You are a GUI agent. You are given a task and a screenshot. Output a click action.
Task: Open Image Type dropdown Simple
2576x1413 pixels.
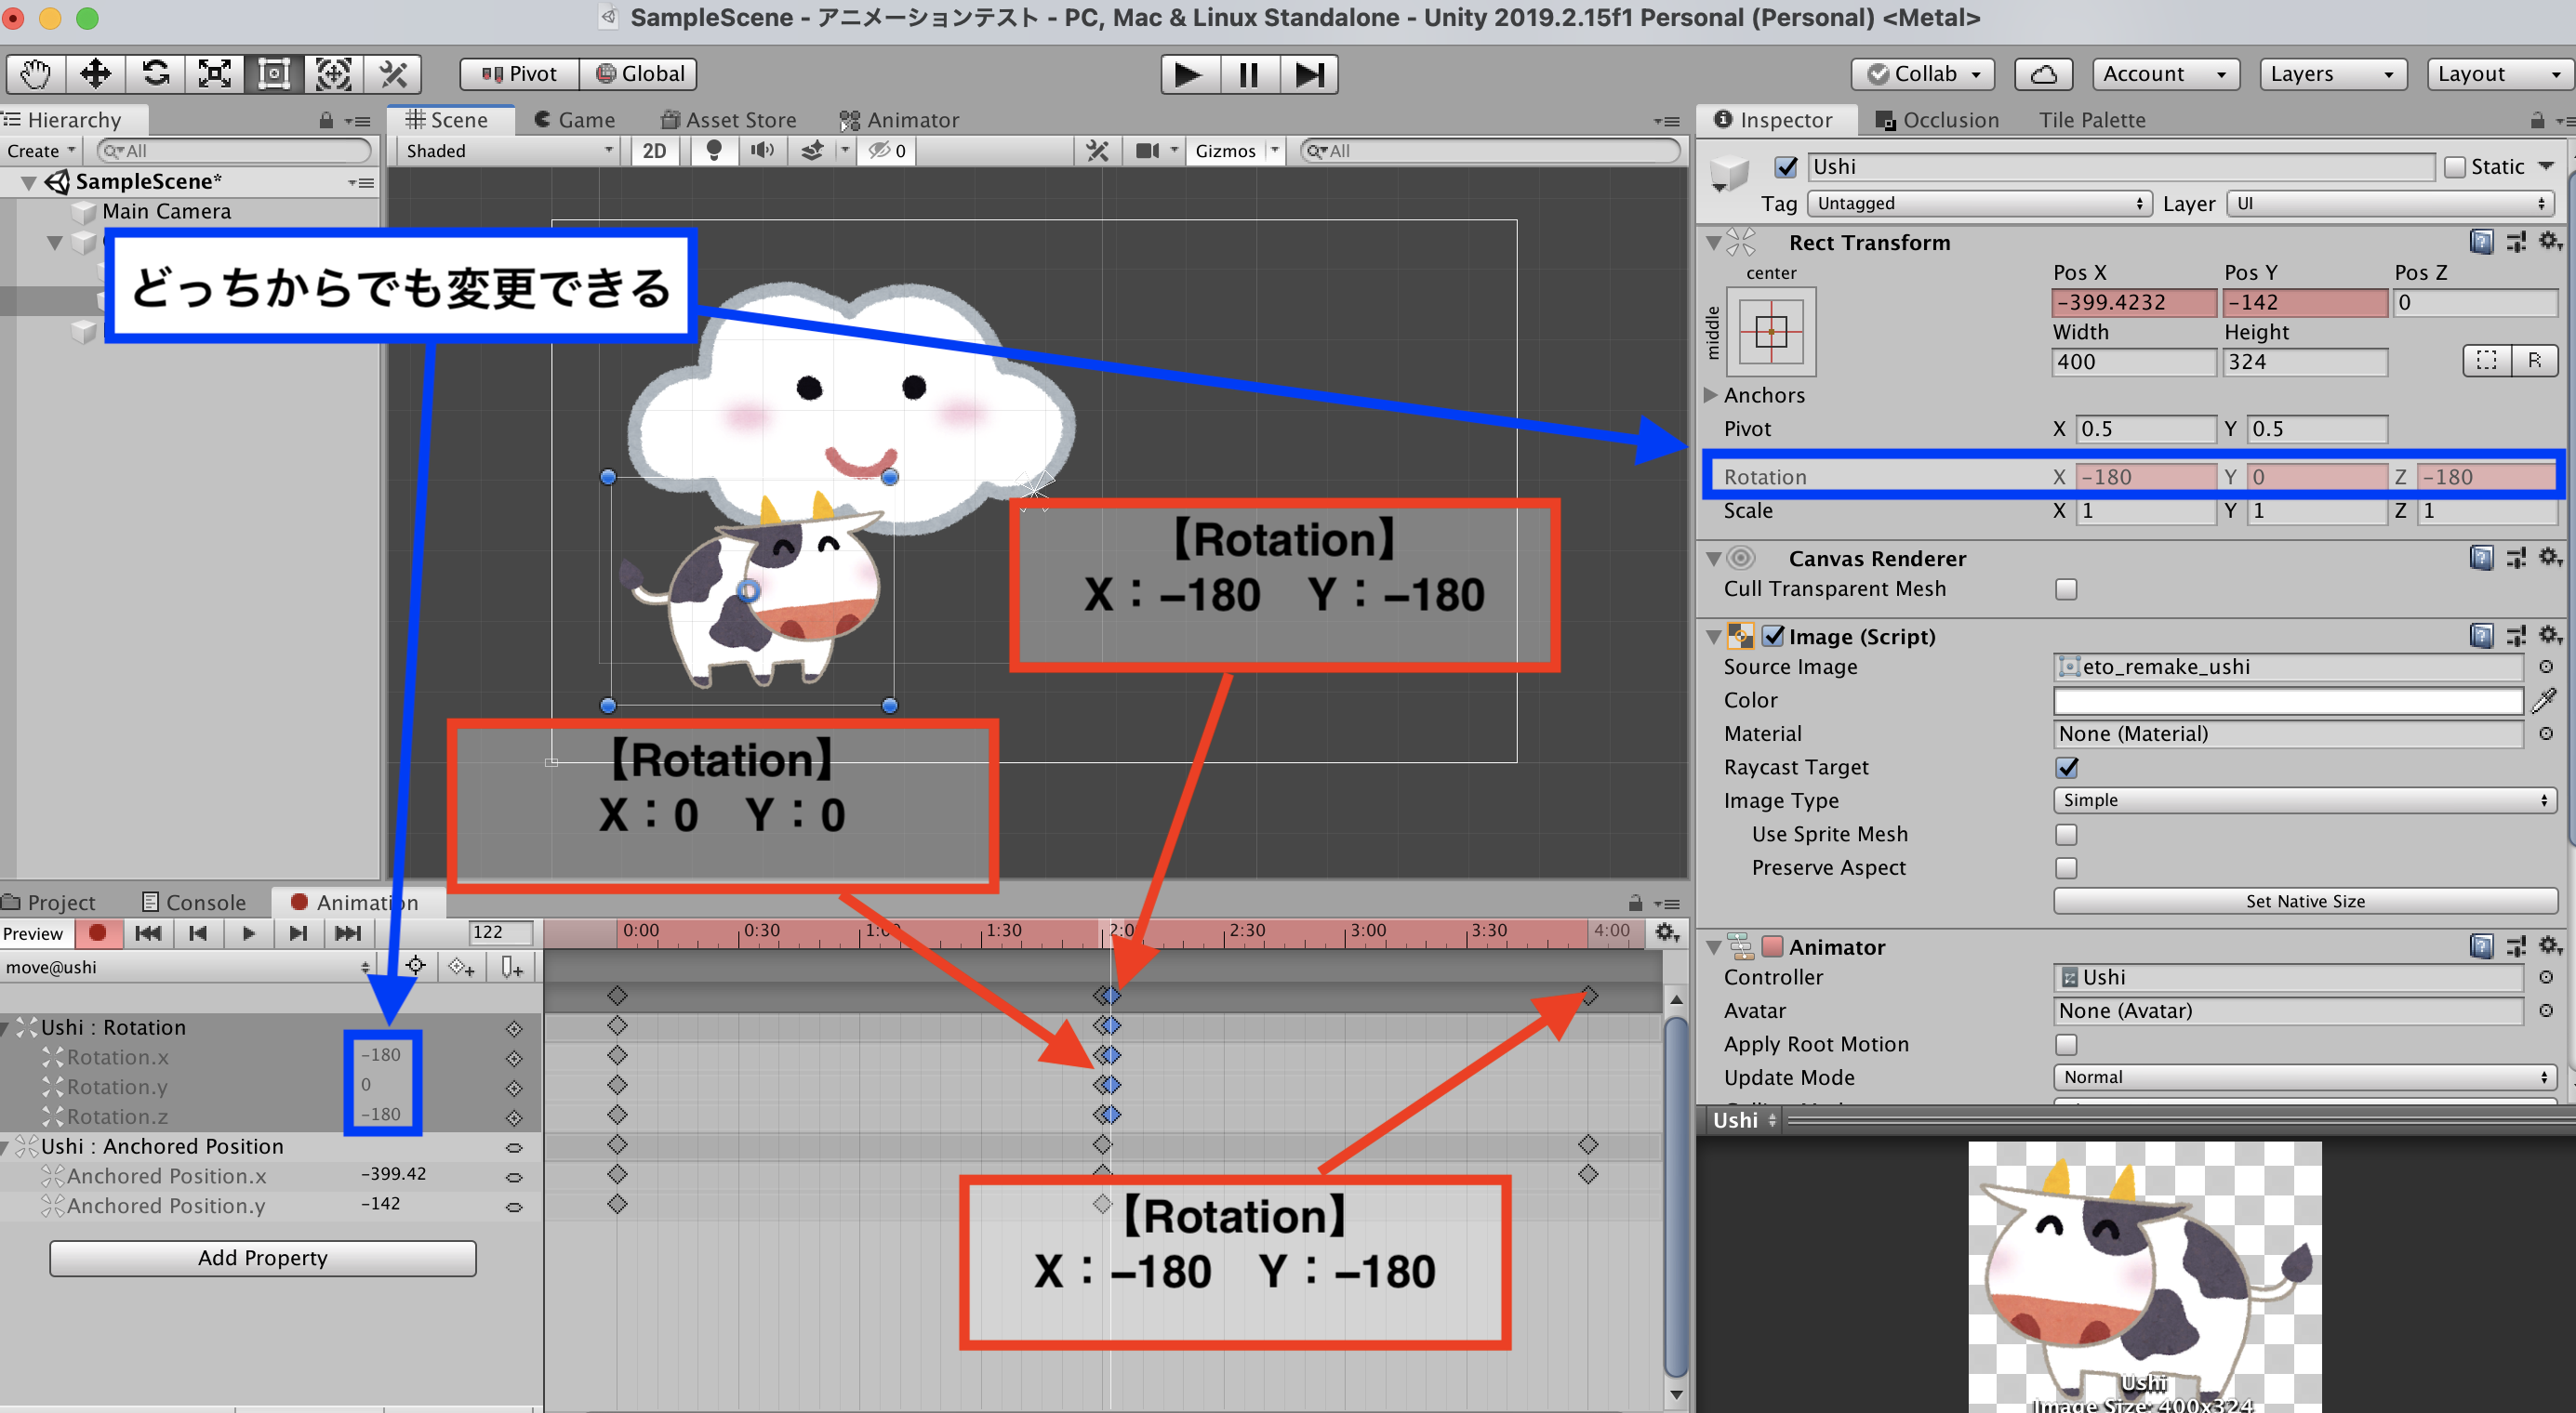click(2305, 800)
